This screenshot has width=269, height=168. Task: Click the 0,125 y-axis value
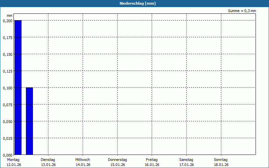[x=8, y=71]
